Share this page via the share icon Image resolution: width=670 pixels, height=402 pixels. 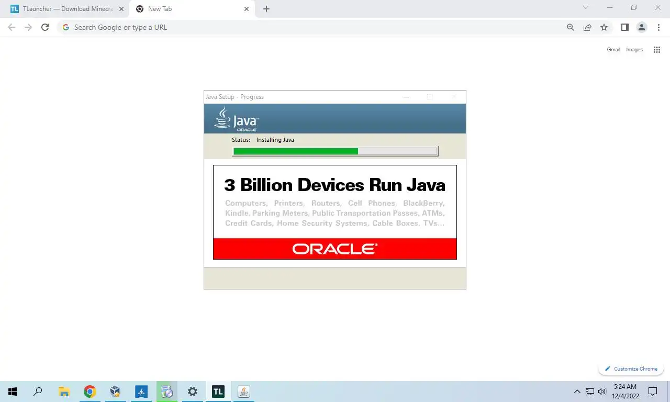pos(587,27)
